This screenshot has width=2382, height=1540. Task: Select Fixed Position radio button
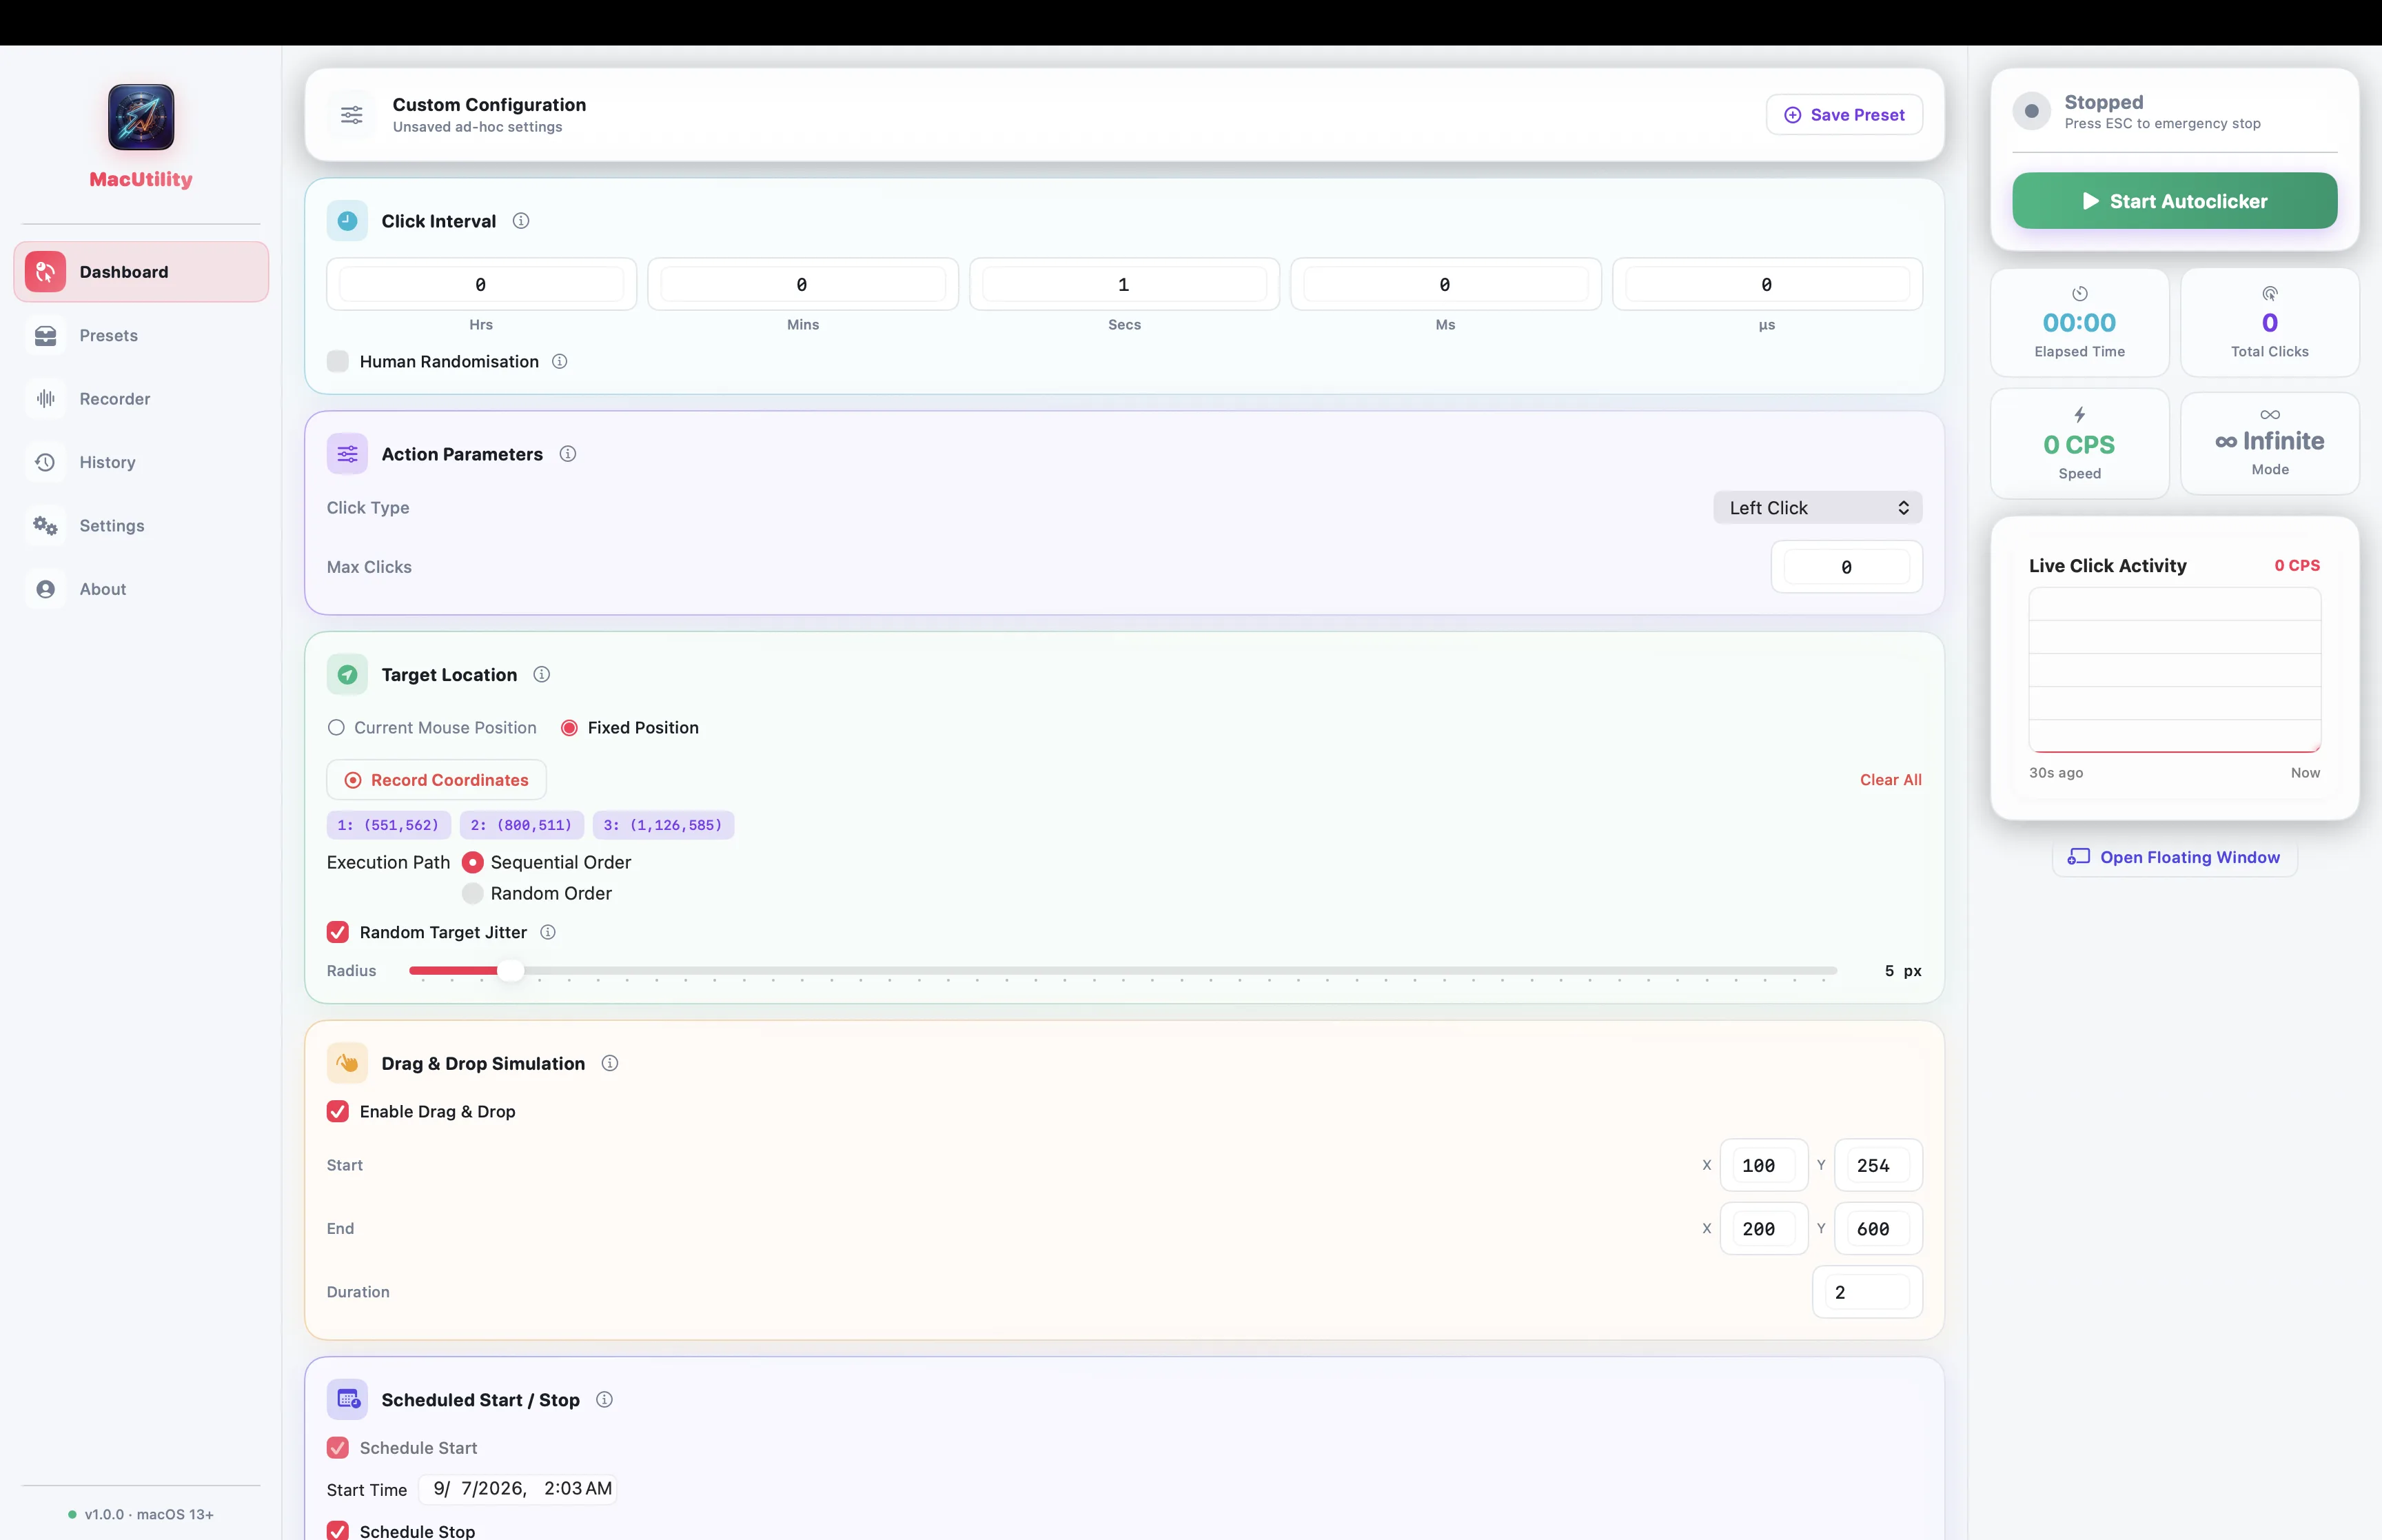(569, 728)
